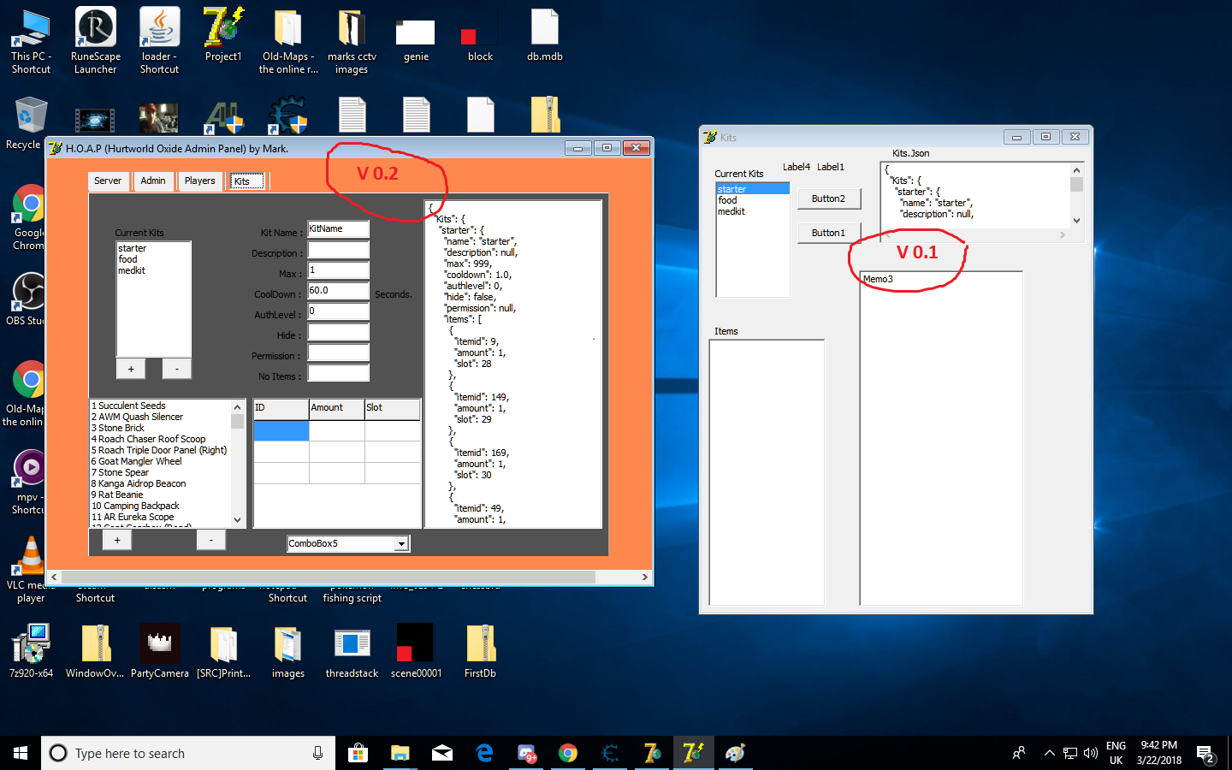Click the ID column header in the grid
Viewport: 1232px width, 770px height.
(281, 408)
